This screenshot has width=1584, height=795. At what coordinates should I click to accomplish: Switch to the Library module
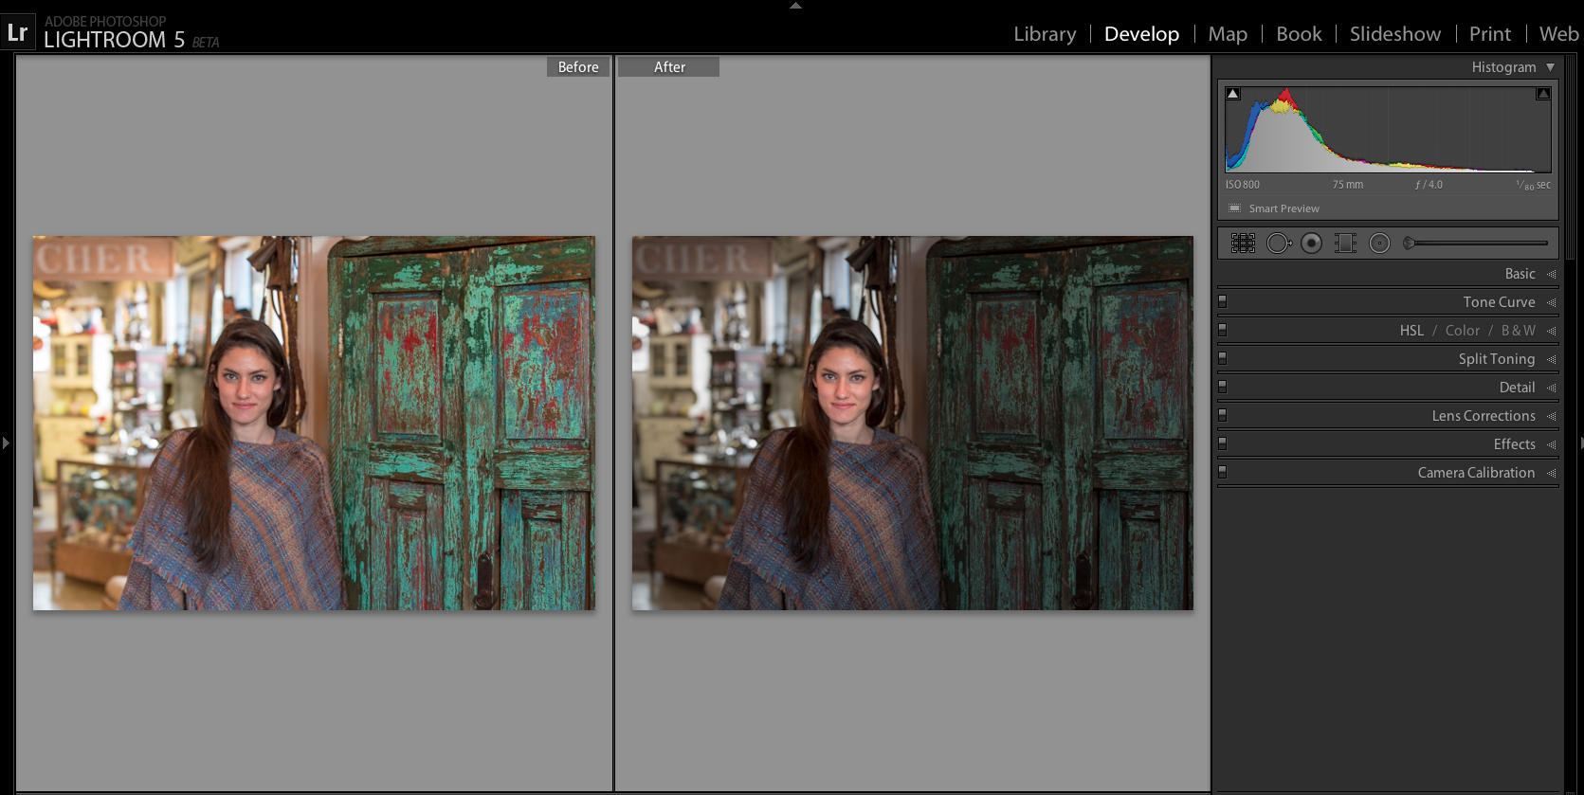(x=1045, y=34)
